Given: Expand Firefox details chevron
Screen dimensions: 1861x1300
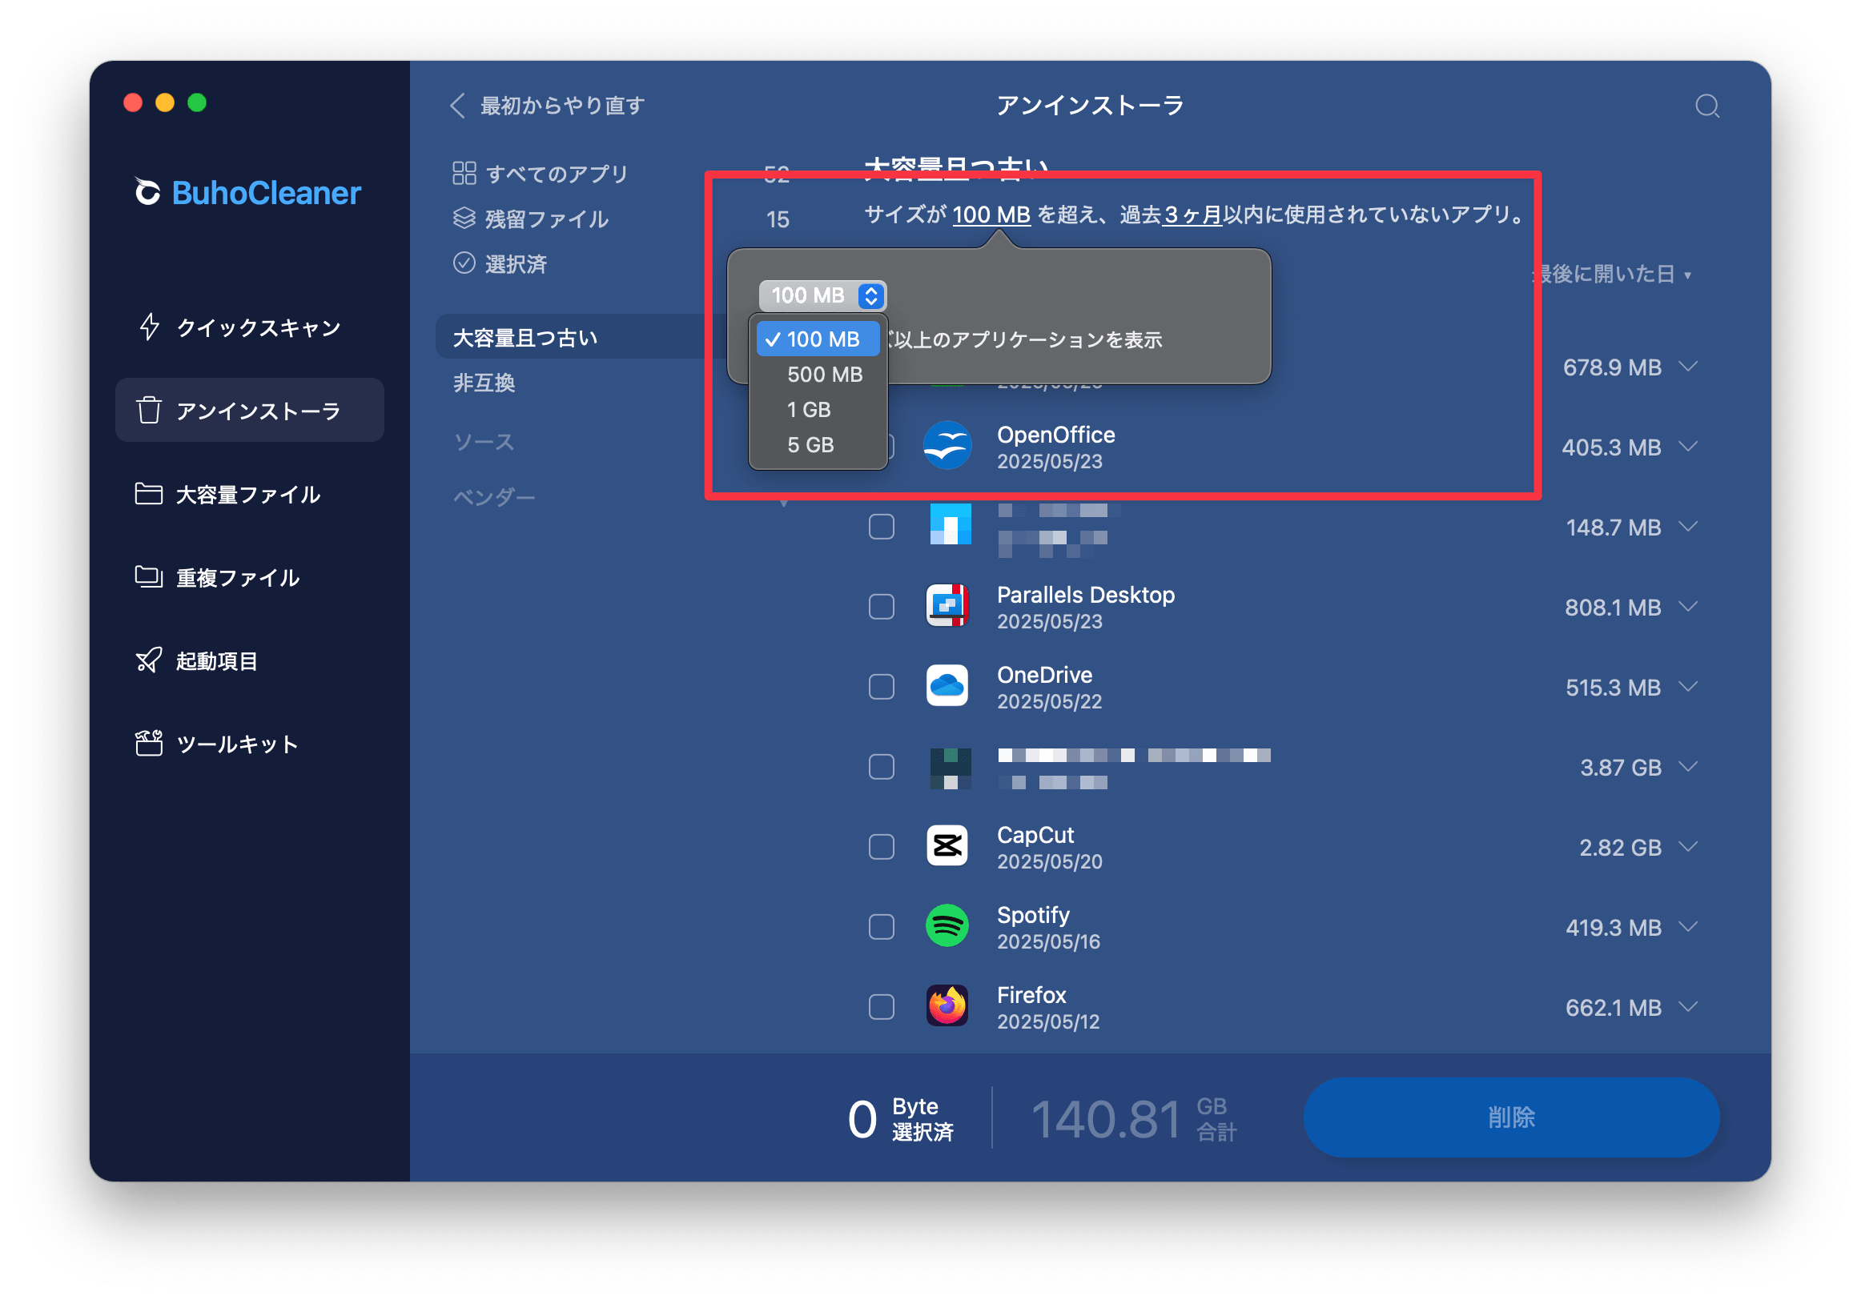Looking at the screenshot, I should point(1687,1006).
